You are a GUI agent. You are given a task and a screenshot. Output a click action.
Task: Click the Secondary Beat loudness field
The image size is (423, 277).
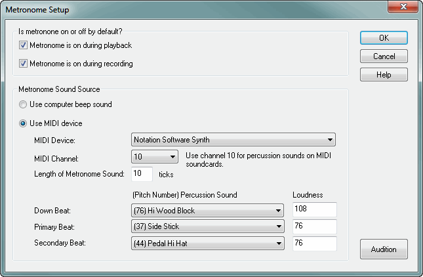point(314,244)
